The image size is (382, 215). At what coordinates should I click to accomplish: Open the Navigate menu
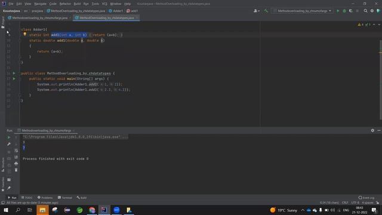click(x=40, y=4)
